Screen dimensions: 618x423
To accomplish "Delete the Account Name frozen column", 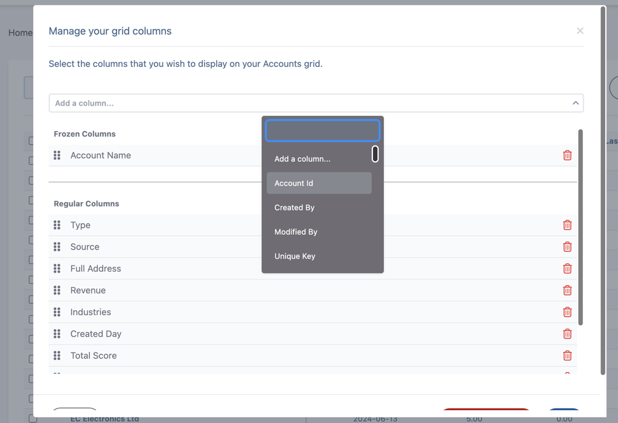I will click(567, 155).
